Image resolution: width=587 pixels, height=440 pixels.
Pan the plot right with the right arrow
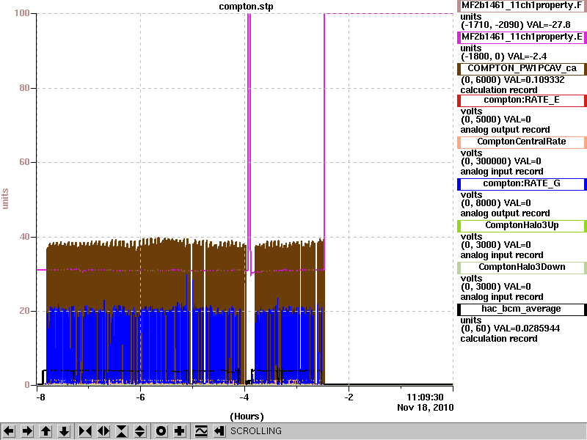(x=27, y=431)
